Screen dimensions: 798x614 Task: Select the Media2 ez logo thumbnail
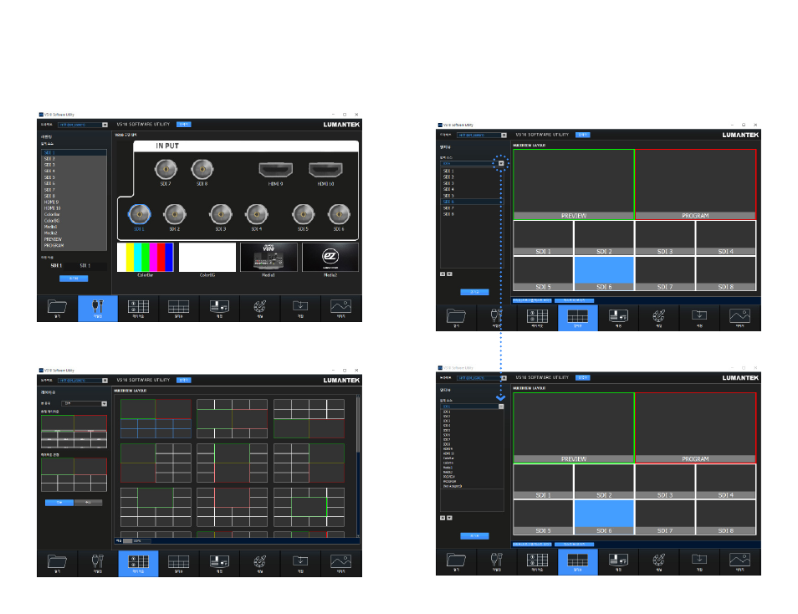(x=330, y=257)
